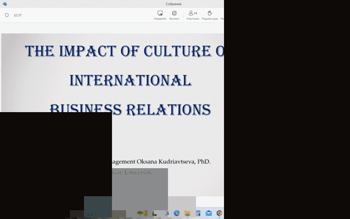Open Google Chrome from the taskbar
350x219 pixels.
(219, 213)
